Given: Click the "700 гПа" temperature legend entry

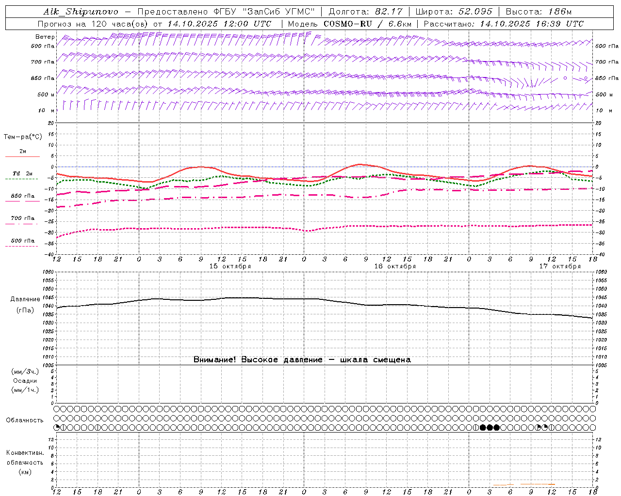Looking at the screenshot, I should 23,218.
